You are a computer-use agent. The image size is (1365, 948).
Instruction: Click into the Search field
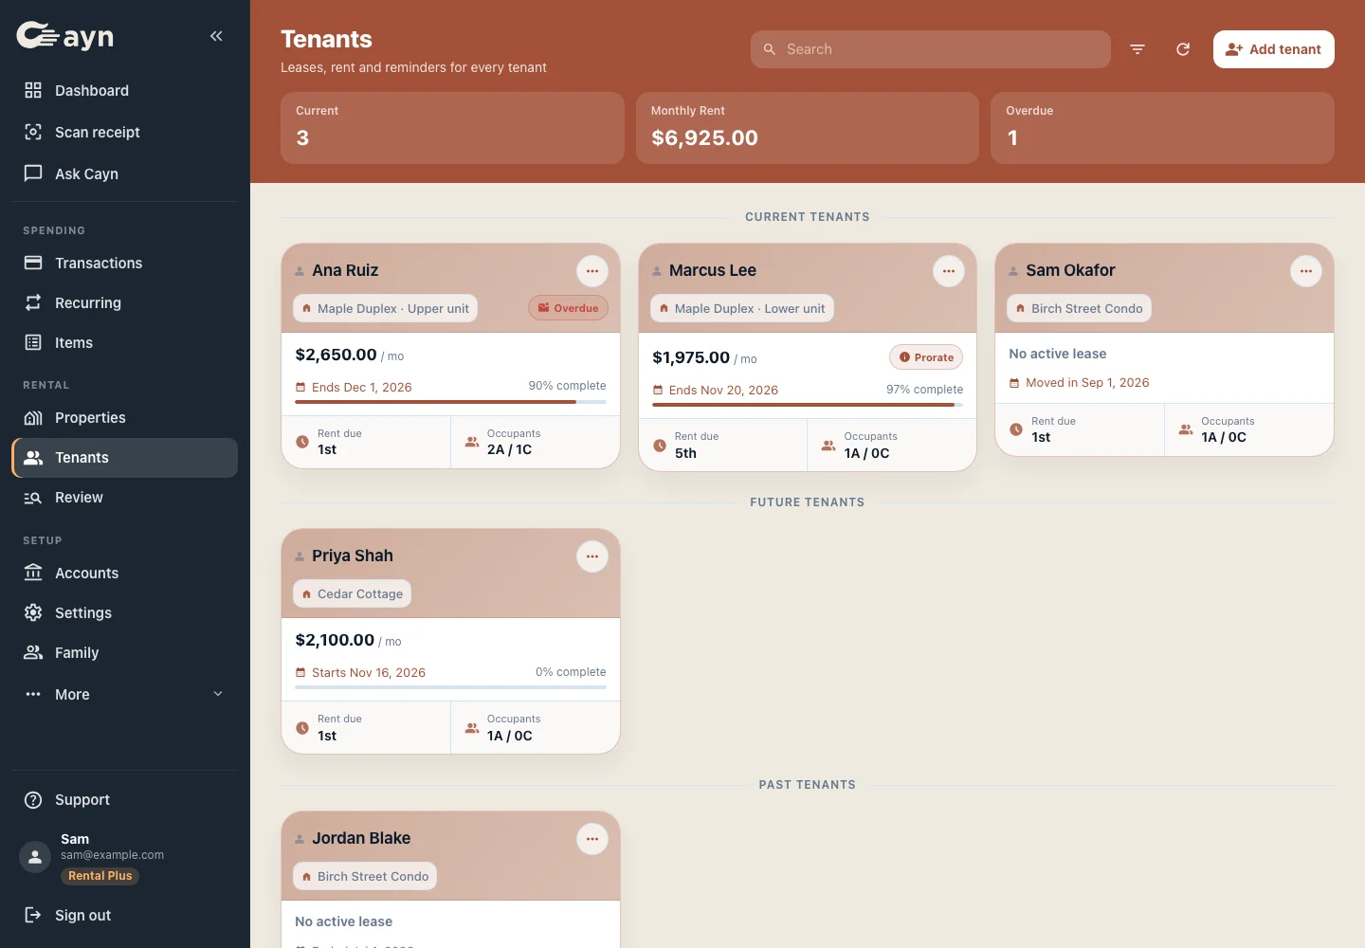931,49
